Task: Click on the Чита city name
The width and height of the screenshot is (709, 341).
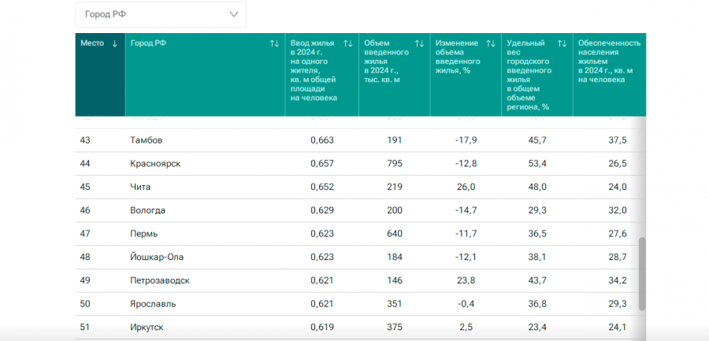Action: (x=140, y=187)
